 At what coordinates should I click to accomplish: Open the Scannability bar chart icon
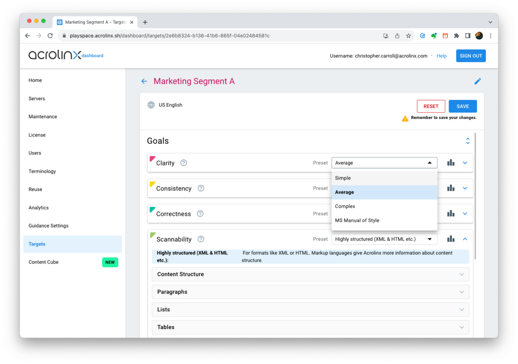pyautogui.click(x=451, y=239)
